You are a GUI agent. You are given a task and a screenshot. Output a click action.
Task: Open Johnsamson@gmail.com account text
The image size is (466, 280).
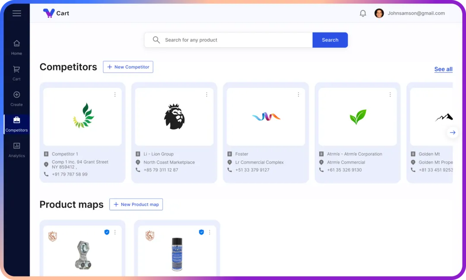tap(416, 13)
